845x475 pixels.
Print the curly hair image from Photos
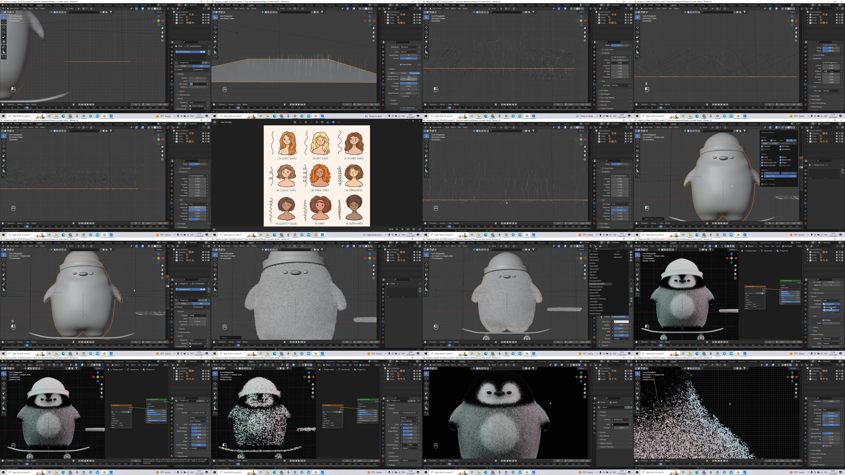(x=322, y=122)
